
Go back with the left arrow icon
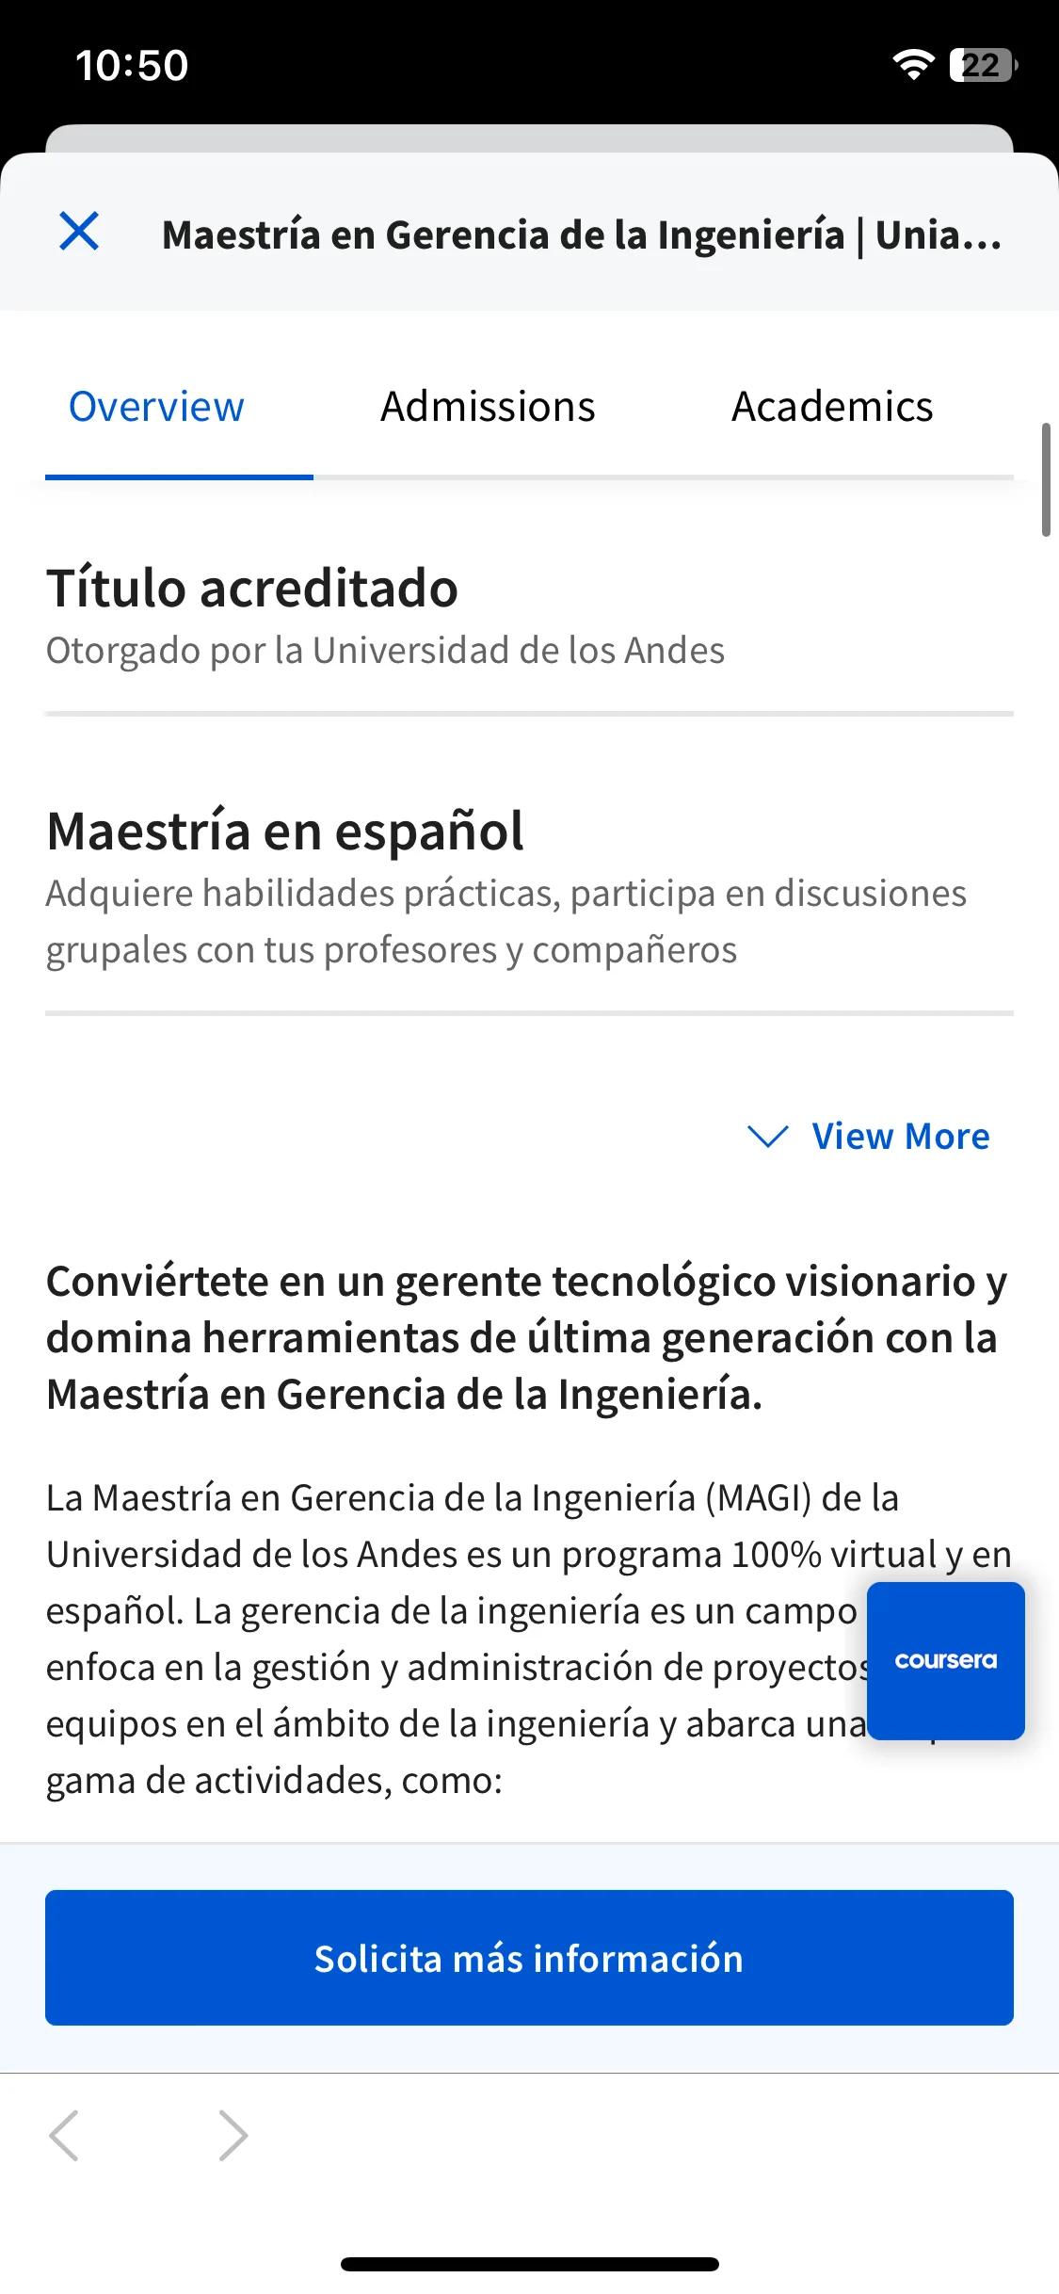(x=64, y=2135)
